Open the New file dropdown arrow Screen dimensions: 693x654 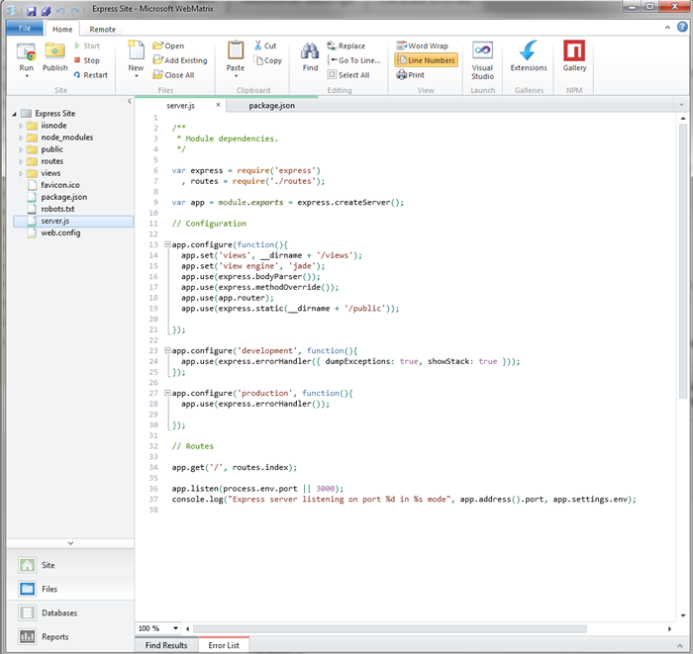coord(137,76)
